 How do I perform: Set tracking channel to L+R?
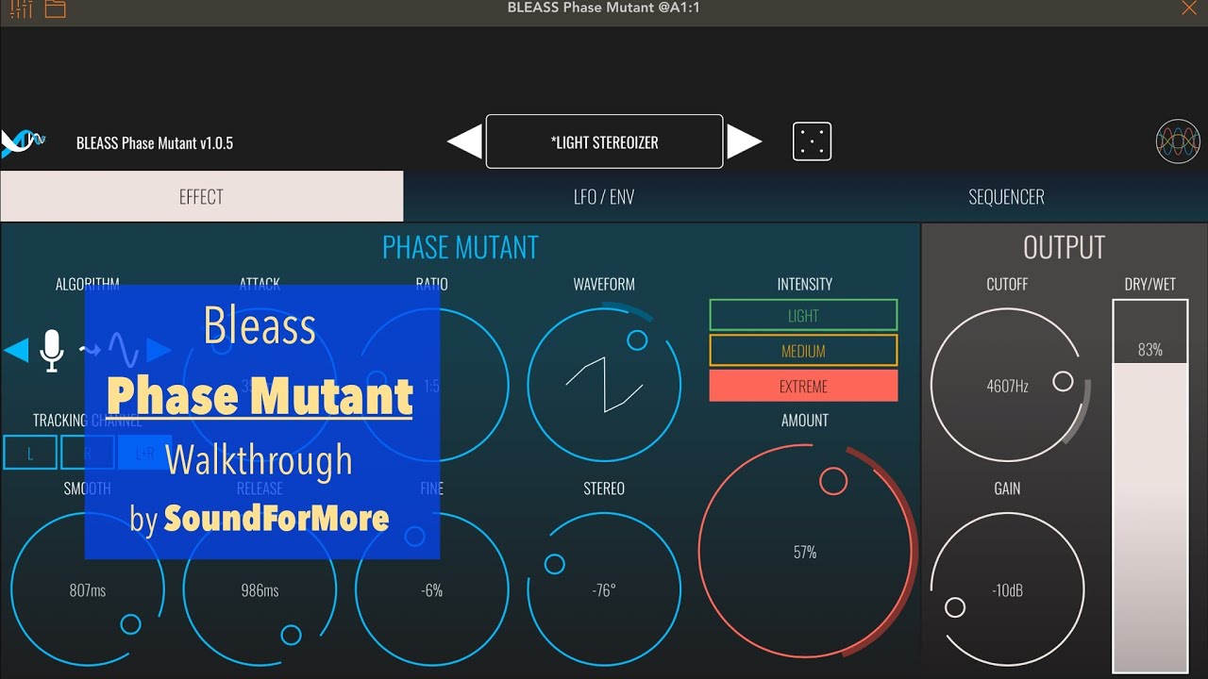(x=145, y=453)
